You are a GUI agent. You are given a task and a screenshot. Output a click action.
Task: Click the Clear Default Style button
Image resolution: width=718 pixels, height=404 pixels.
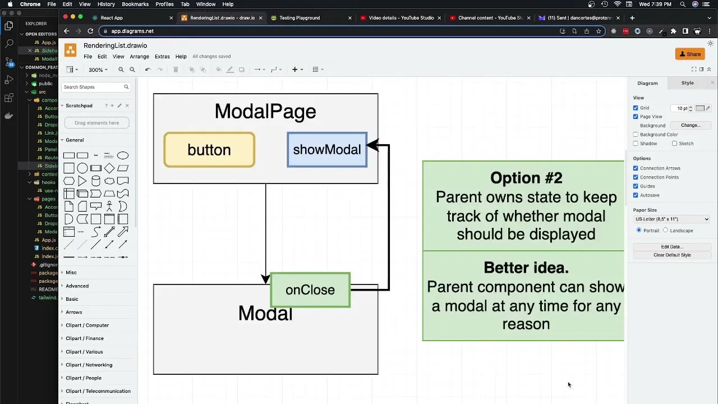(672, 255)
